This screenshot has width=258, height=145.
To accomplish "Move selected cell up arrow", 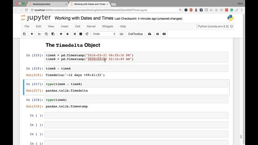I will pyautogui.click(x=61, y=34).
